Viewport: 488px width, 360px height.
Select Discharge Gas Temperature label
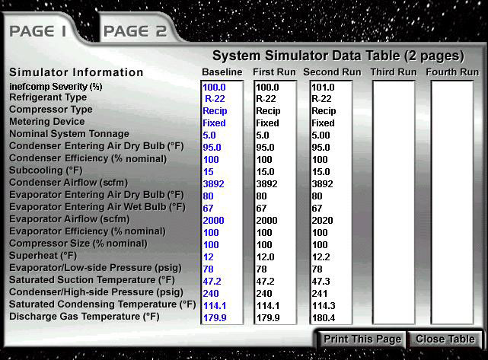coord(85,317)
